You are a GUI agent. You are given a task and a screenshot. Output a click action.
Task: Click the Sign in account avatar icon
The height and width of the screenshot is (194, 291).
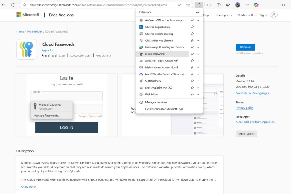click(274, 15)
